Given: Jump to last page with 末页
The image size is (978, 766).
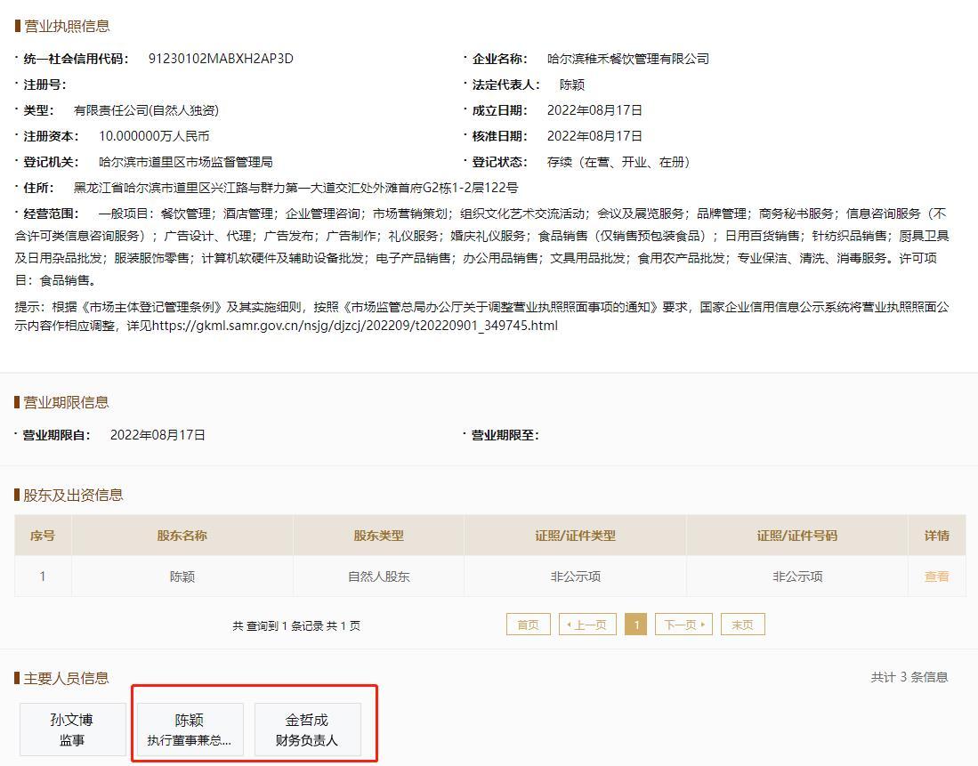Looking at the screenshot, I should [x=743, y=625].
